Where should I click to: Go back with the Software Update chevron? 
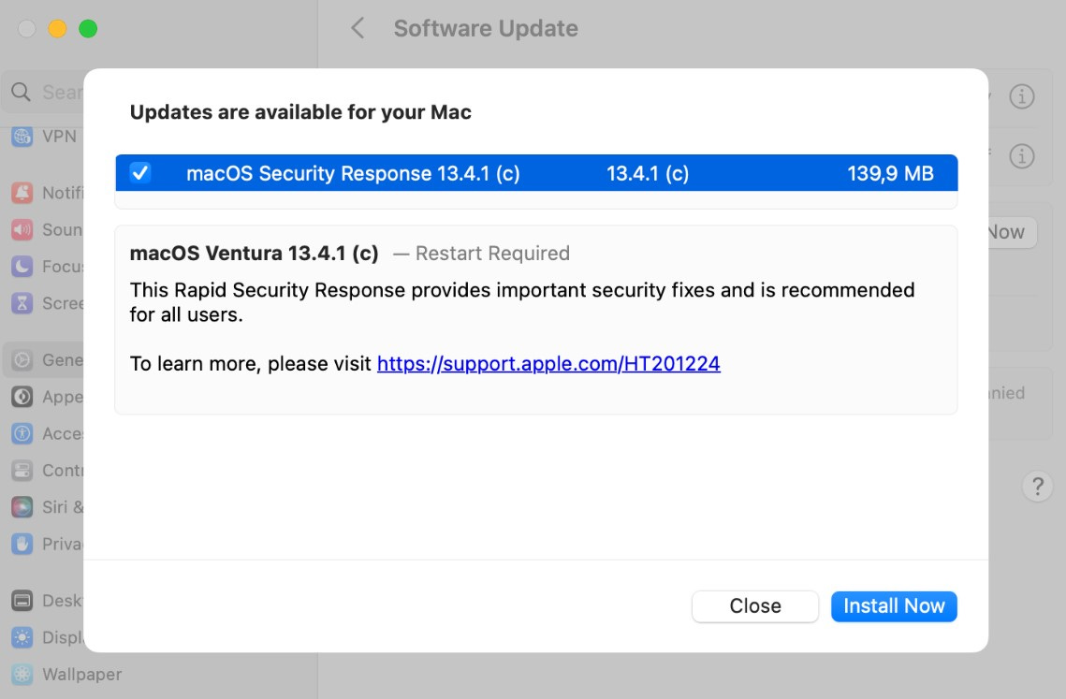[358, 29]
